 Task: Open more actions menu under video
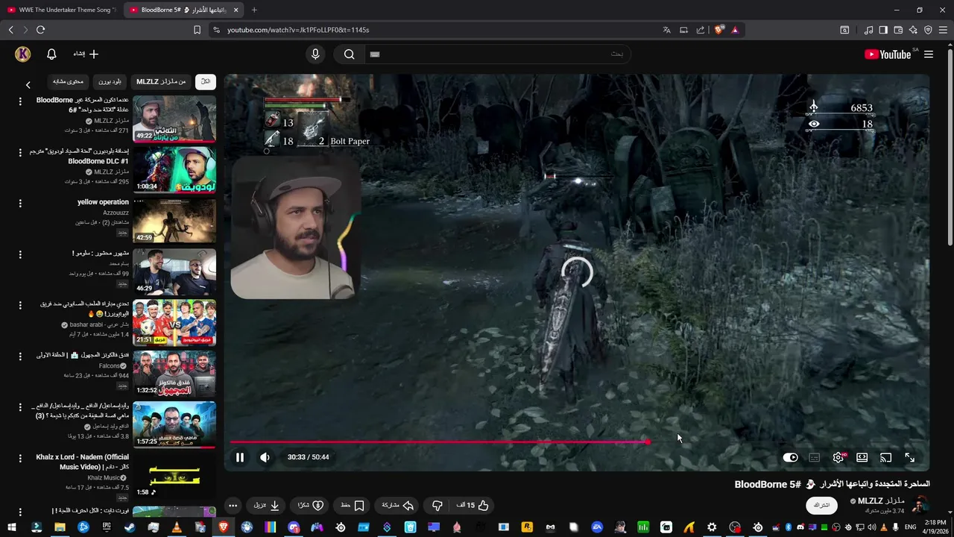233,505
